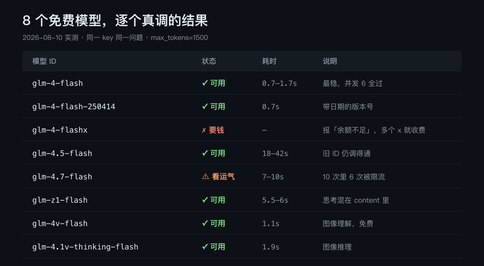
Task: Select the glm-4.1v-thinking-flash model ID
Action: (x=85, y=247)
